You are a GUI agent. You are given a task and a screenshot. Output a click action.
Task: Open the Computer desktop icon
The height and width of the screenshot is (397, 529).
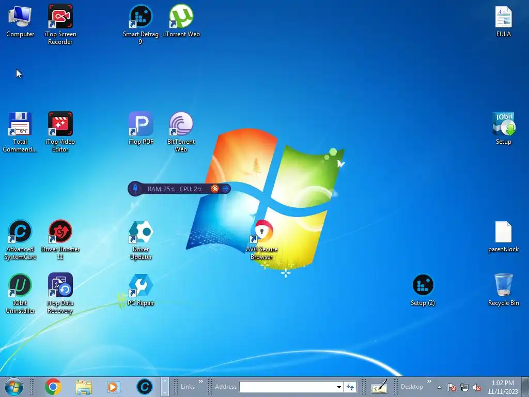[x=20, y=21]
